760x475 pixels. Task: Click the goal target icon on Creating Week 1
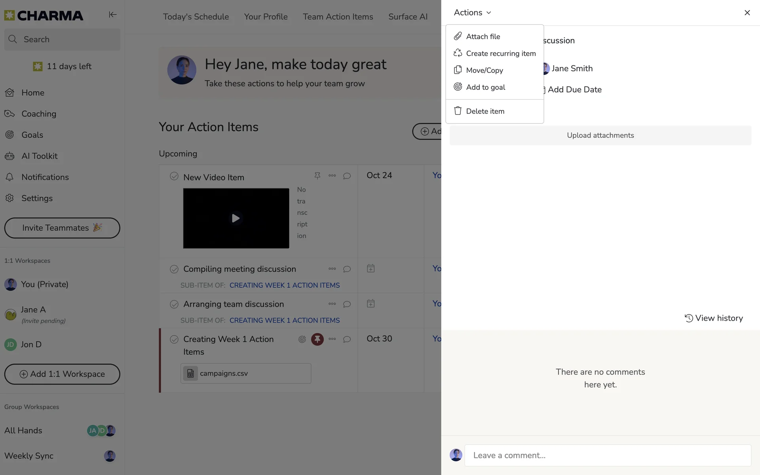point(302,339)
